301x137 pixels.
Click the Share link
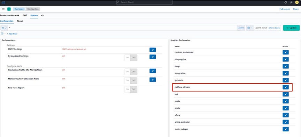[296, 9]
